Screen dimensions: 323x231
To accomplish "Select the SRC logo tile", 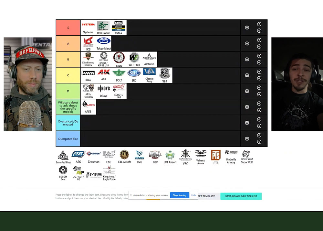I will point(134,75).
